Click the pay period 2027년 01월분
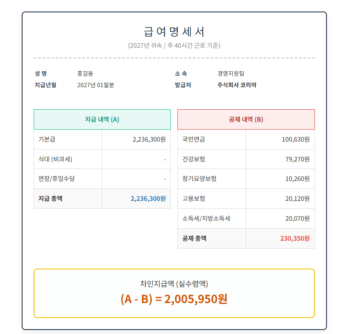This screenshot has width=338, height=334. tap(96, 85)
